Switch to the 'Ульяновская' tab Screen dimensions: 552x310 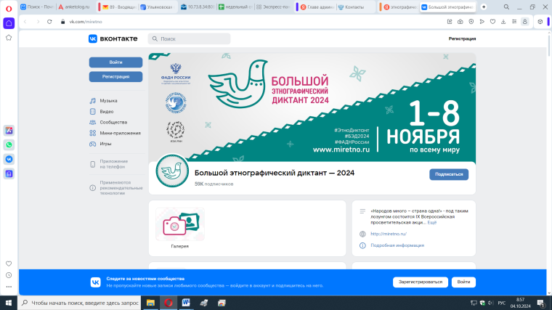(158, 7)
